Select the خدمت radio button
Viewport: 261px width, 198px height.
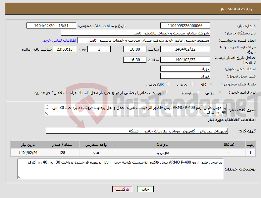click(192, 84)
